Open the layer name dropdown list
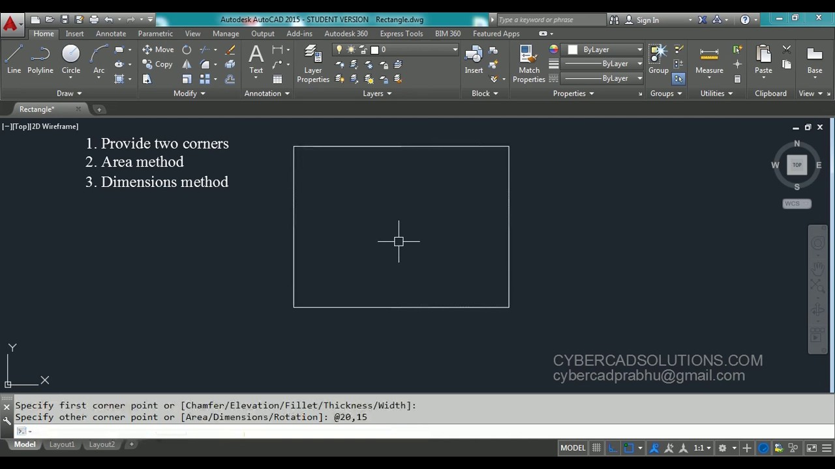 tap(414, 50)
